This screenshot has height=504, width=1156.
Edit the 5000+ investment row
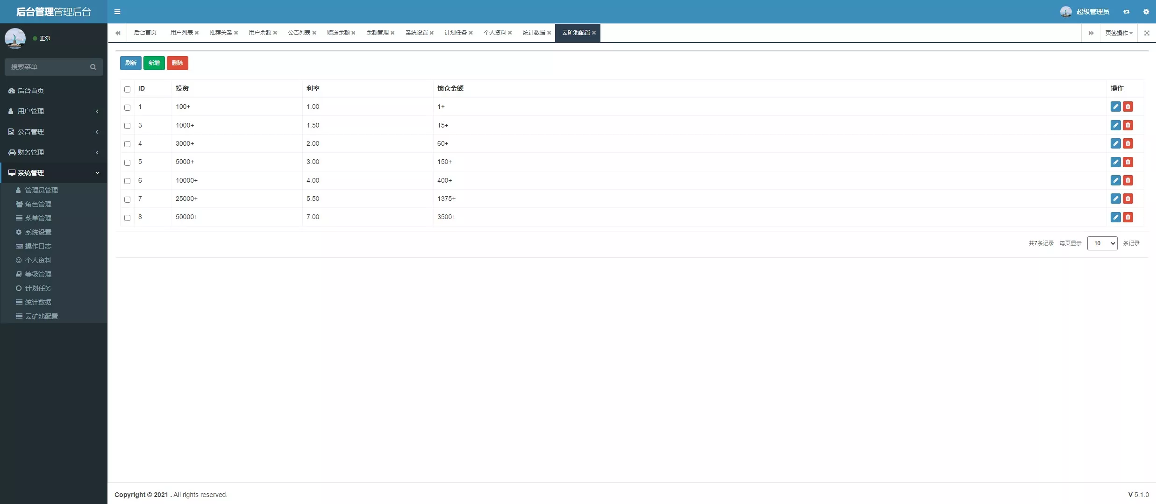[x=1115, y=162]
